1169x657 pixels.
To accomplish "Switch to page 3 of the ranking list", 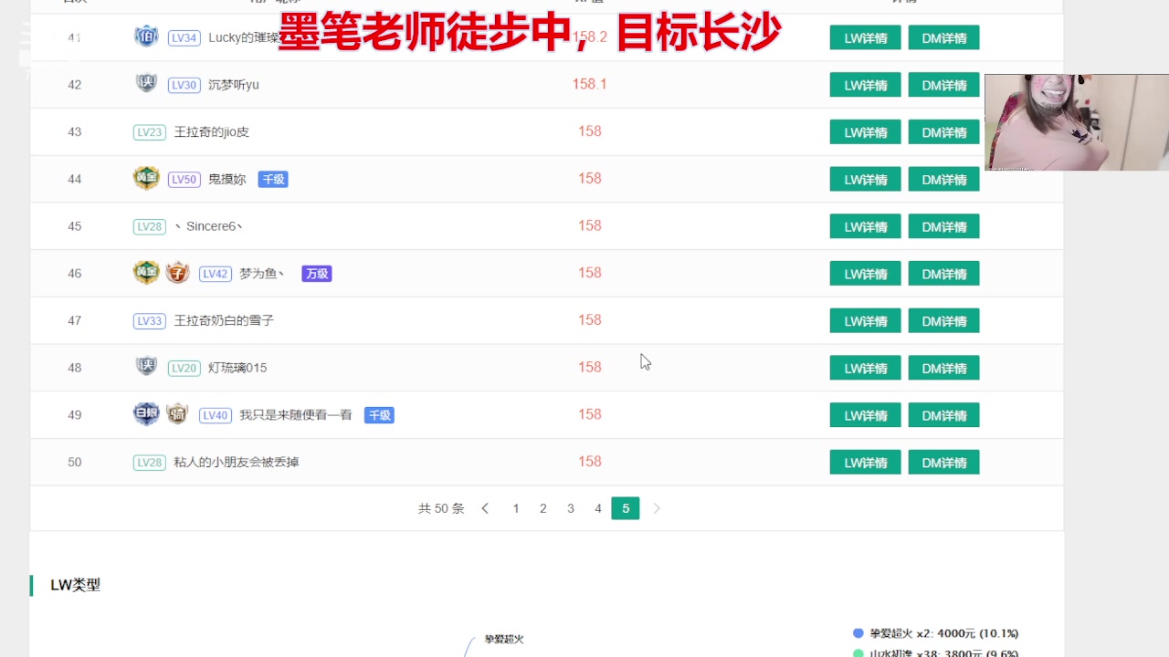I will tap(571, 508).
